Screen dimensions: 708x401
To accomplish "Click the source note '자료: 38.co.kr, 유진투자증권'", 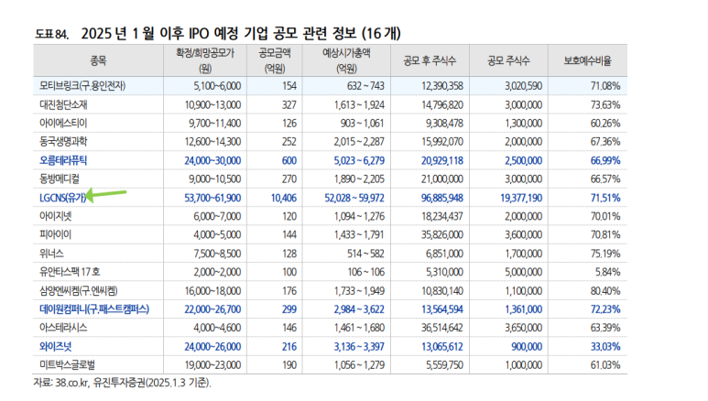I will point(90,383).
